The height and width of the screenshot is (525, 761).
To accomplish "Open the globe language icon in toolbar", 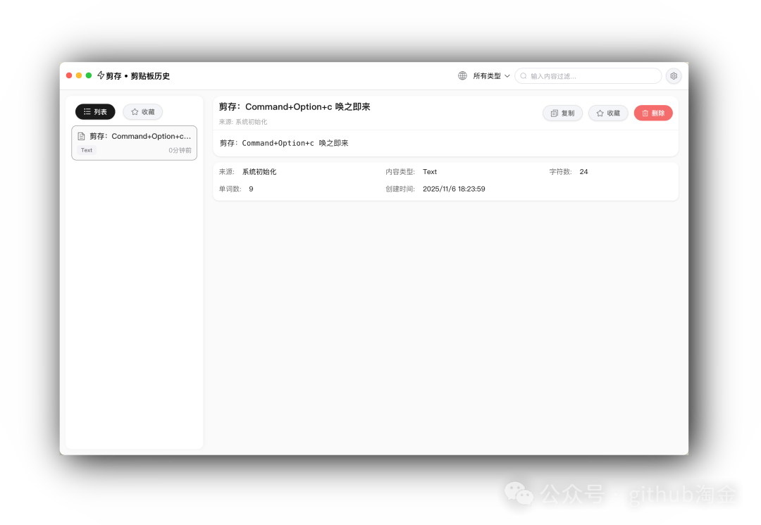I will [462, 75].
